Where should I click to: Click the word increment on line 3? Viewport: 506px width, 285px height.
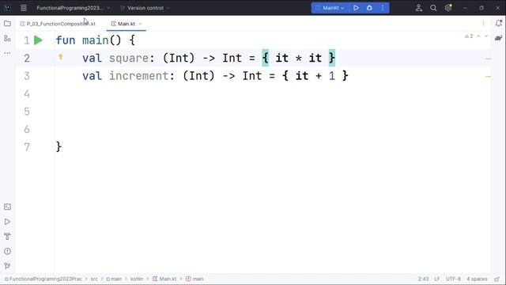tap(139, 76)
